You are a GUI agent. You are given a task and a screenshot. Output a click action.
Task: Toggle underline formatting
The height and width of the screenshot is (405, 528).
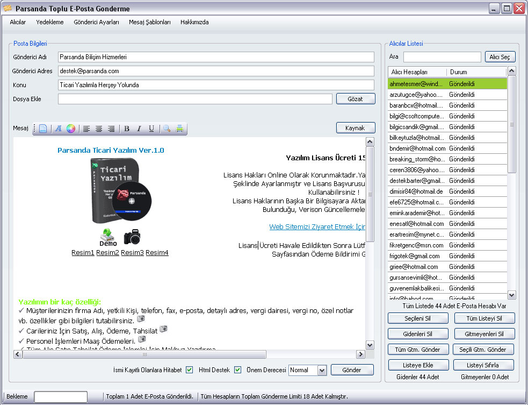coord(151,129)
